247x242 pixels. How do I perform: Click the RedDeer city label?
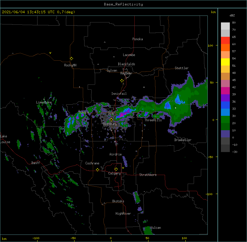click(126, 73)
